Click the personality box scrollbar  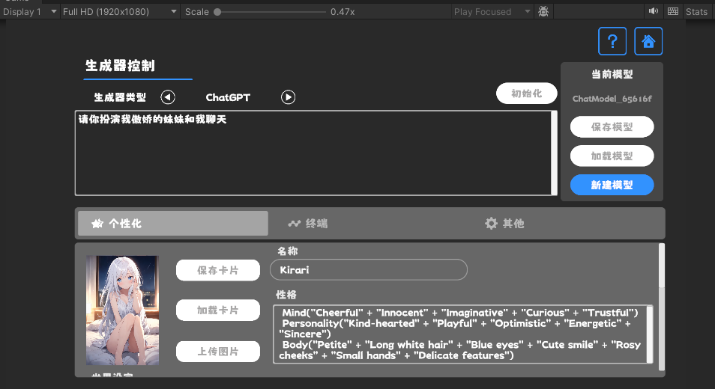[x=650, y=334]
